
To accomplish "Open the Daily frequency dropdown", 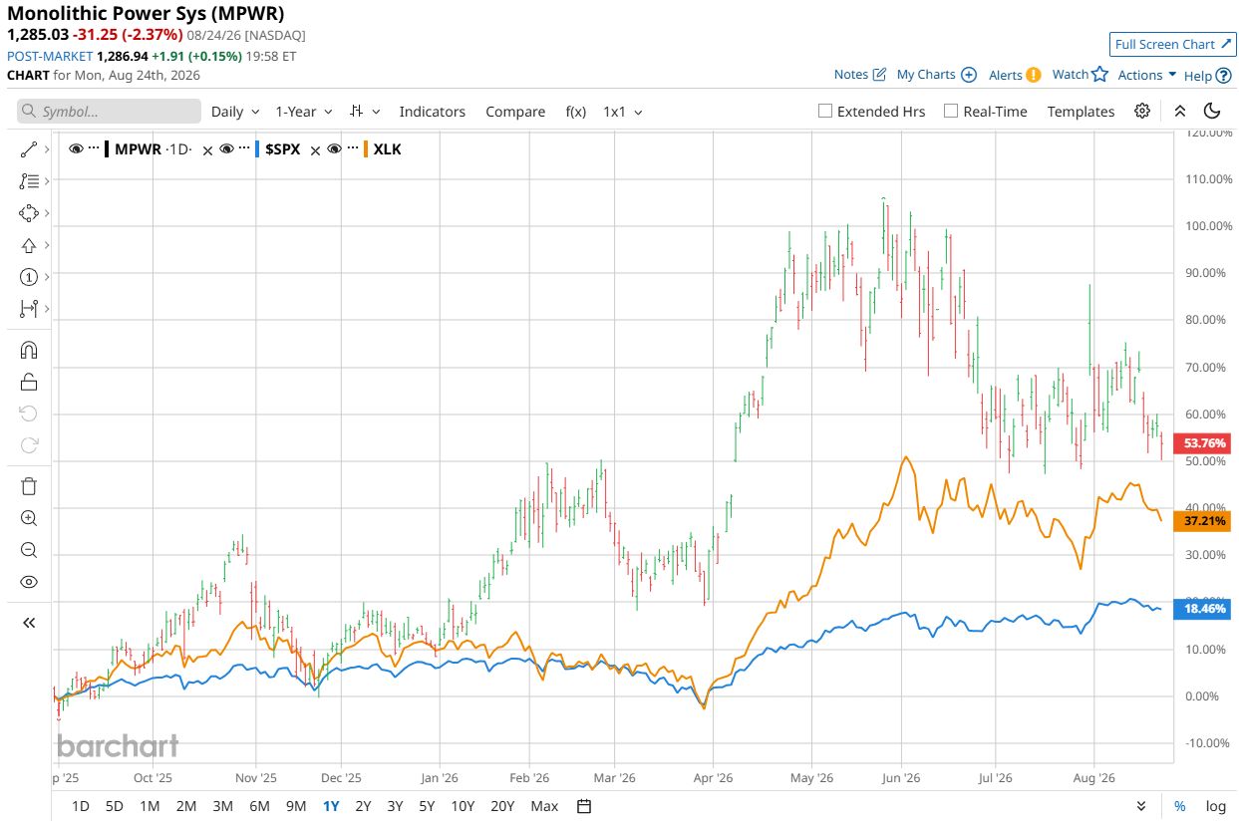I will pos(235,112).
